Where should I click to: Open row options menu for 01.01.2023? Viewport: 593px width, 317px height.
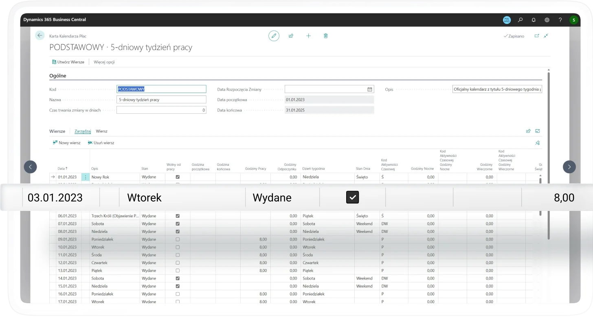[86, 177]
